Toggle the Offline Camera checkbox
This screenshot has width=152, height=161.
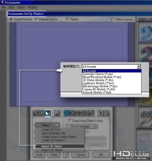(x=113, y=19)
